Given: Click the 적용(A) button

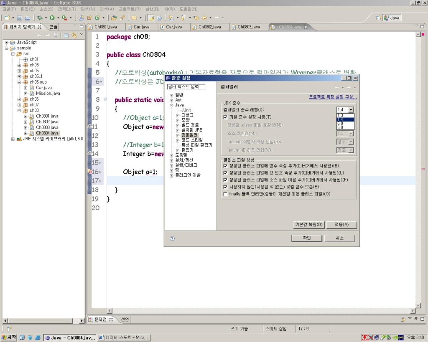Looking at the screenshot, I should 341,225.
